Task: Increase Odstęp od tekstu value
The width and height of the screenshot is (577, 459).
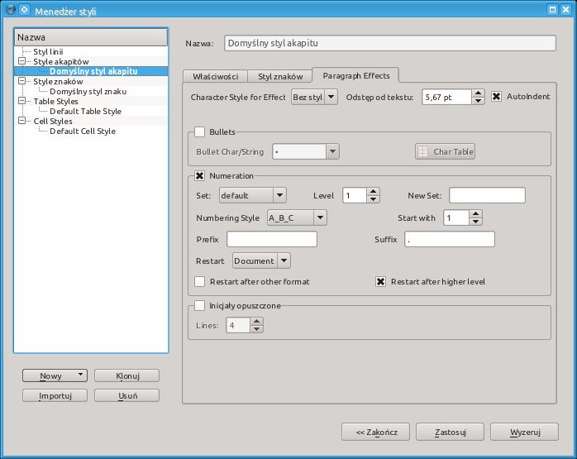Action: [478, 93]
